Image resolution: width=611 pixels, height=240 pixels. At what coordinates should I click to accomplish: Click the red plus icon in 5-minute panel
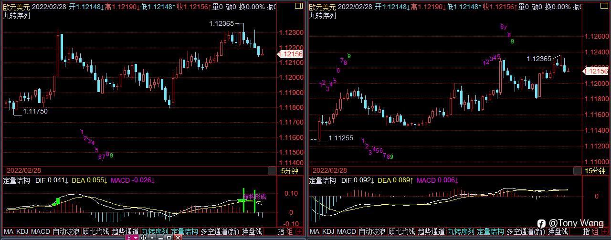click(299, 231)
